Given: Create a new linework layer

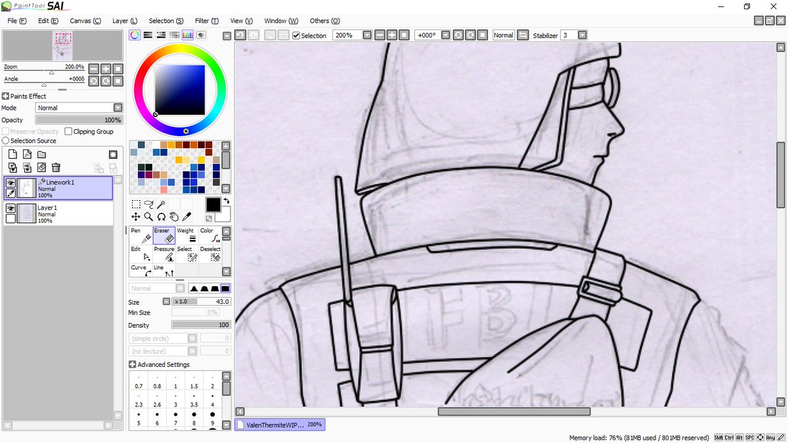Looking at the screenshot, I should point(27,155).
